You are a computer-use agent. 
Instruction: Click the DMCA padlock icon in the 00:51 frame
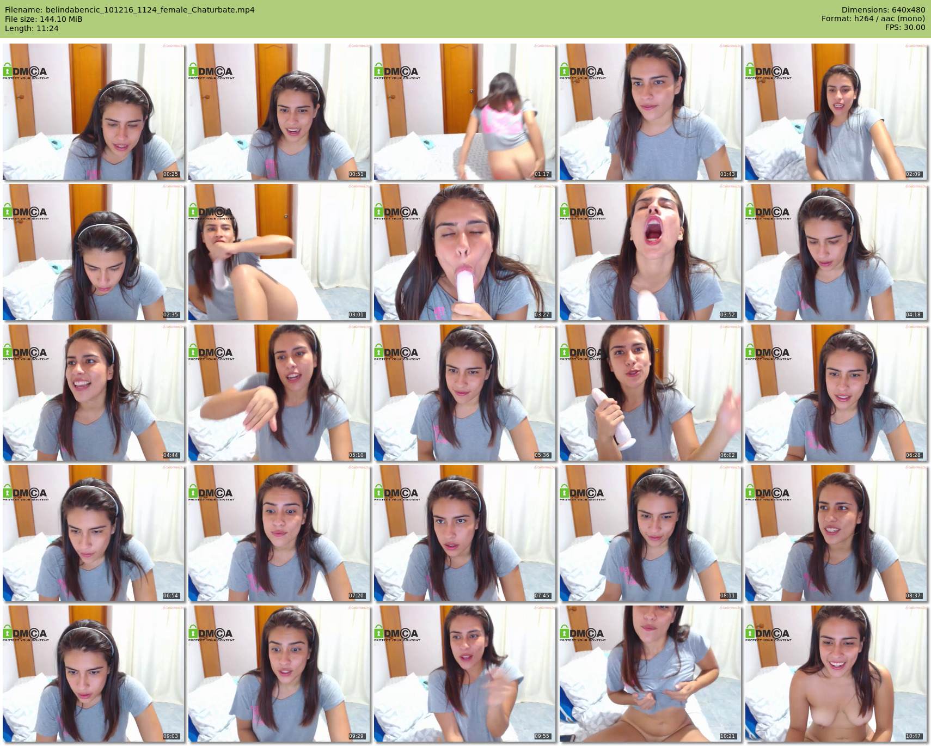pos(193,71)
